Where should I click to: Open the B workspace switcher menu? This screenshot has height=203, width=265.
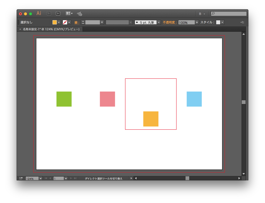point(201,14)
